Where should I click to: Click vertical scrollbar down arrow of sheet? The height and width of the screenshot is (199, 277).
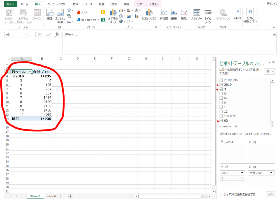[214, 192]
